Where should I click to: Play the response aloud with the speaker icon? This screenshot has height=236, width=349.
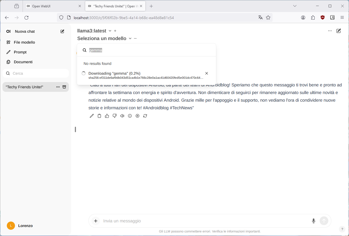[122, 116]
